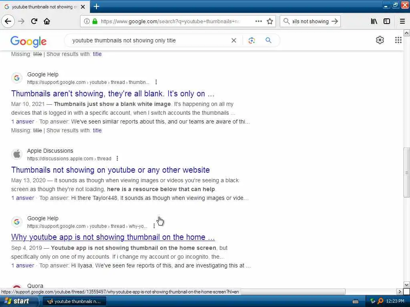The height and width of the screenshot is (307, 410).
Task: Submit toolbar search with arrow button
Action: (335, 21)
